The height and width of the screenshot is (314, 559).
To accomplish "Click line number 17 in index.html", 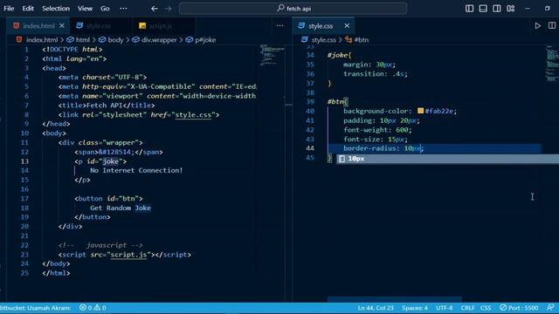I will click(x=24, y=198).
